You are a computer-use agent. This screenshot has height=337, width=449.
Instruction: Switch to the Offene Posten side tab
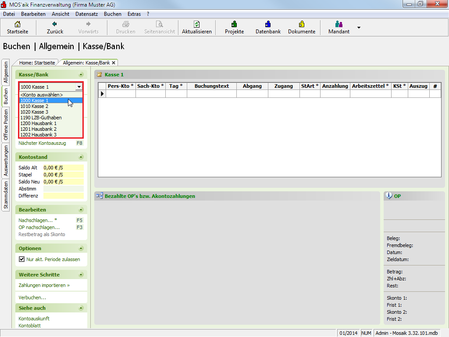pyautogui.click(x=6, y=125)
